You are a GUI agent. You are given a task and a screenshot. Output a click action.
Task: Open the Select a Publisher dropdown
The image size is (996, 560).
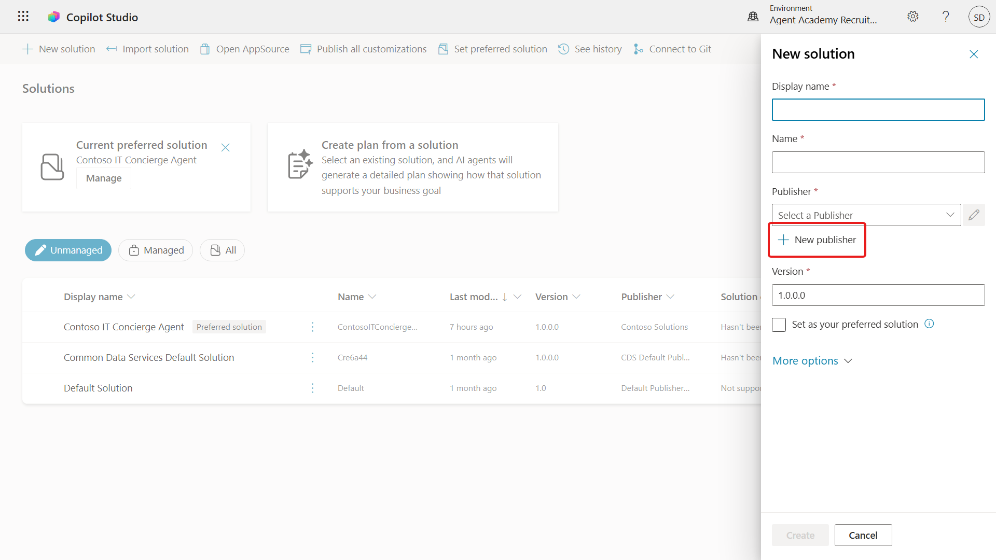pyautogui.click(x=866, y=215)
